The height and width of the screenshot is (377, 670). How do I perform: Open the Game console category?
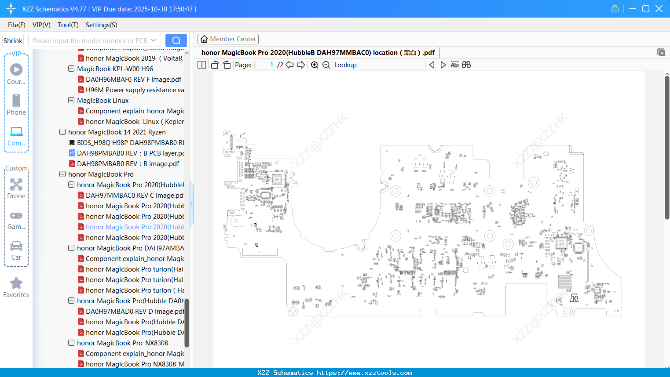click(16, 220)
